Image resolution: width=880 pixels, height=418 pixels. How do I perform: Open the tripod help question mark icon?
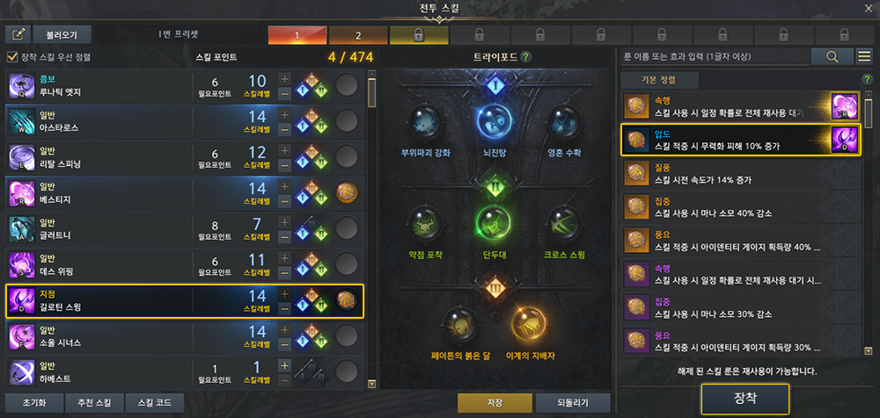tap(525, 56)
